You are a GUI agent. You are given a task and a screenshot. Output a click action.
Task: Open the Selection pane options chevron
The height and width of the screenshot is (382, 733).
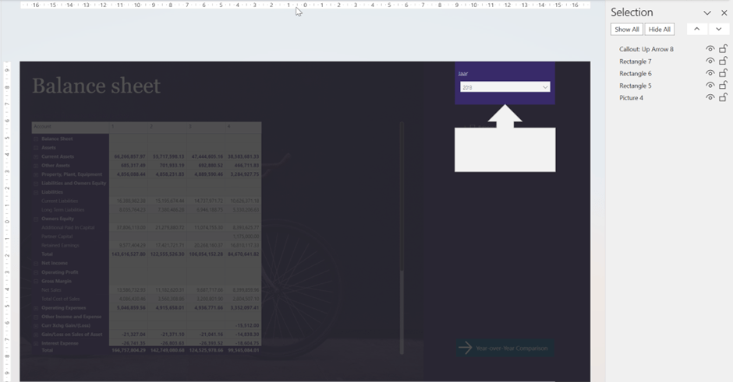(x=707, y=13)
